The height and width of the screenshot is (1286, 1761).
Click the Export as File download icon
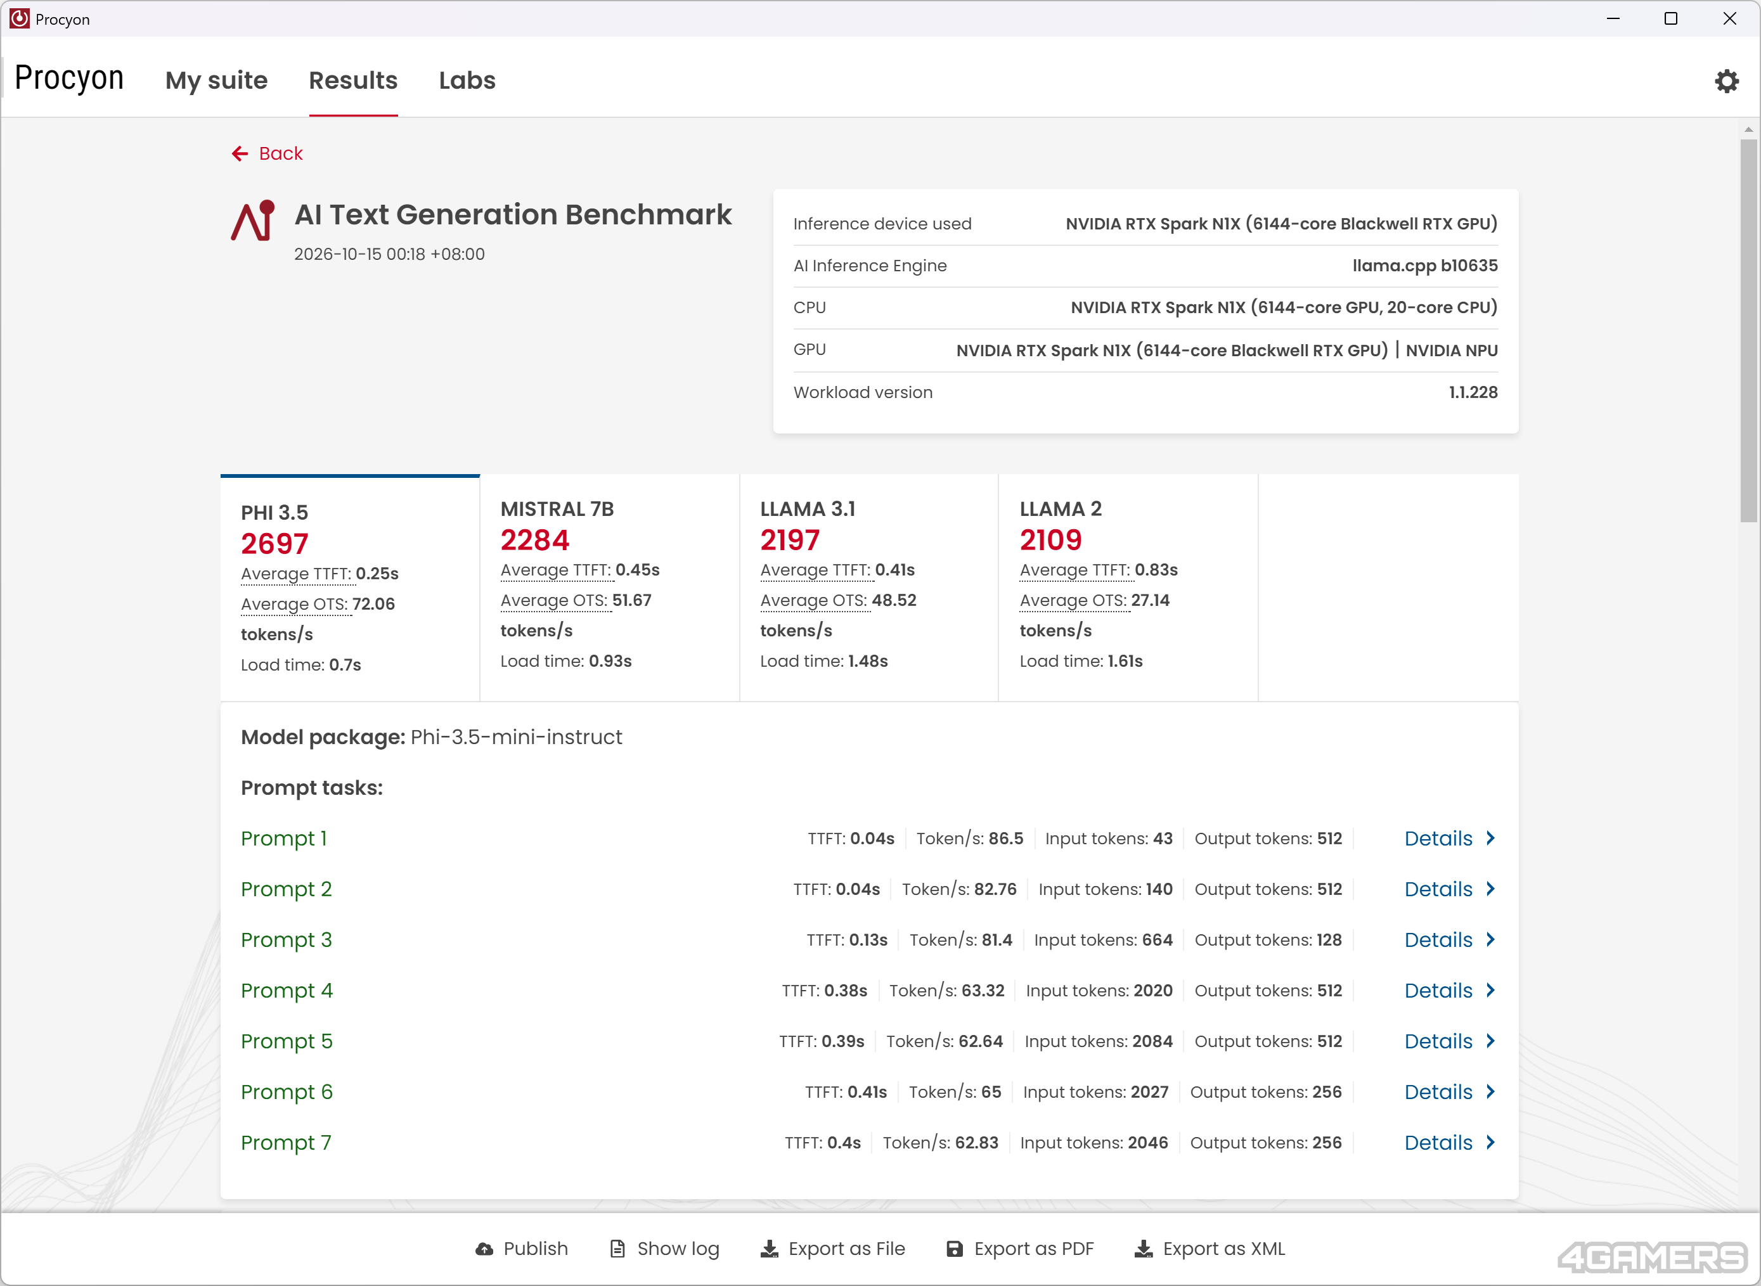769,1249
